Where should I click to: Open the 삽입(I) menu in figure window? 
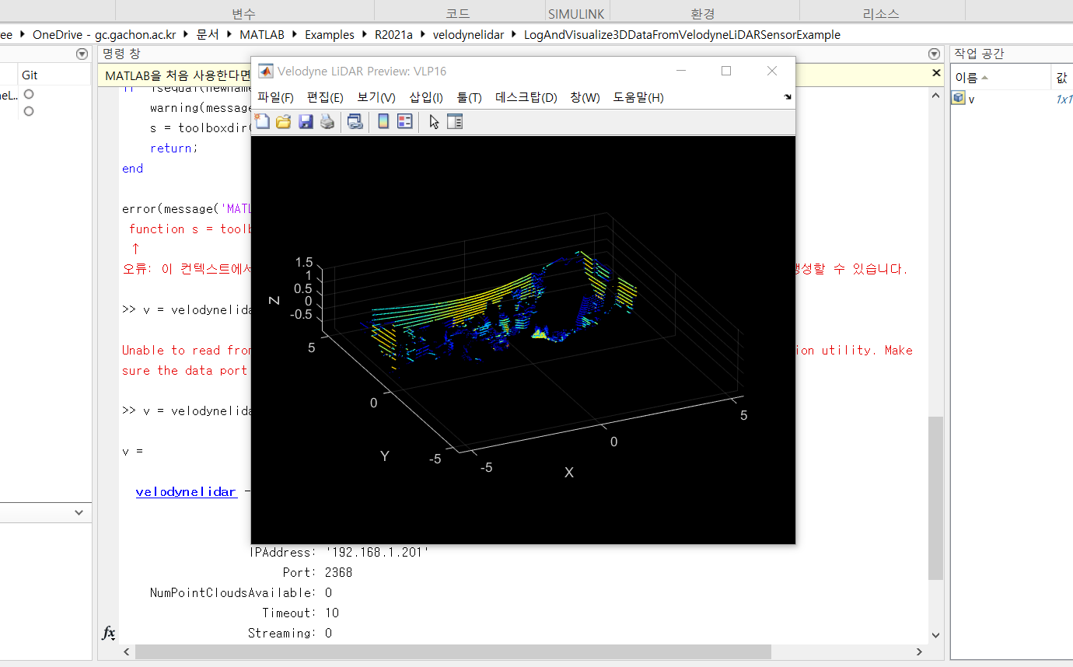point(426,97)
